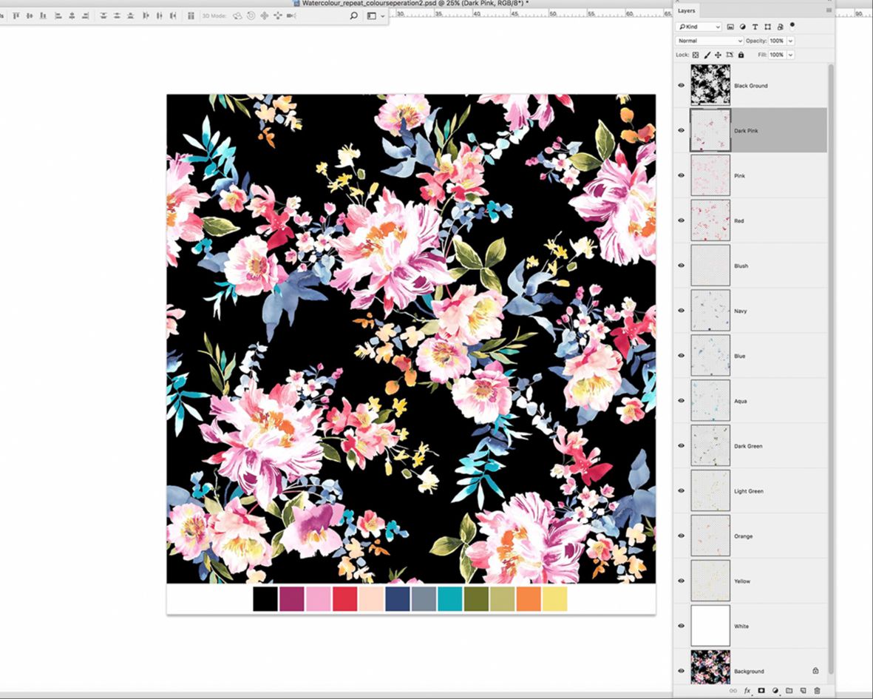Image resolution: width=873 pixels, height=699 pixels.
Task: Lock image pixels with brush icon
Action: [x=707, y=55]
